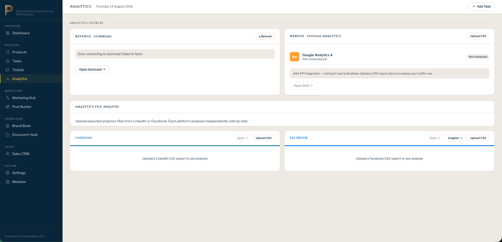Image resolution: width=502 pixels, height=242 pixels.
Task: Click the LINKEDIN card heading
Action: coord(84,138)
